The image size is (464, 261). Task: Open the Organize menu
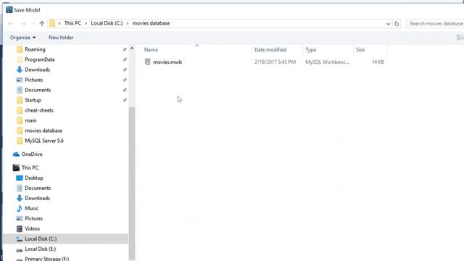22,38
